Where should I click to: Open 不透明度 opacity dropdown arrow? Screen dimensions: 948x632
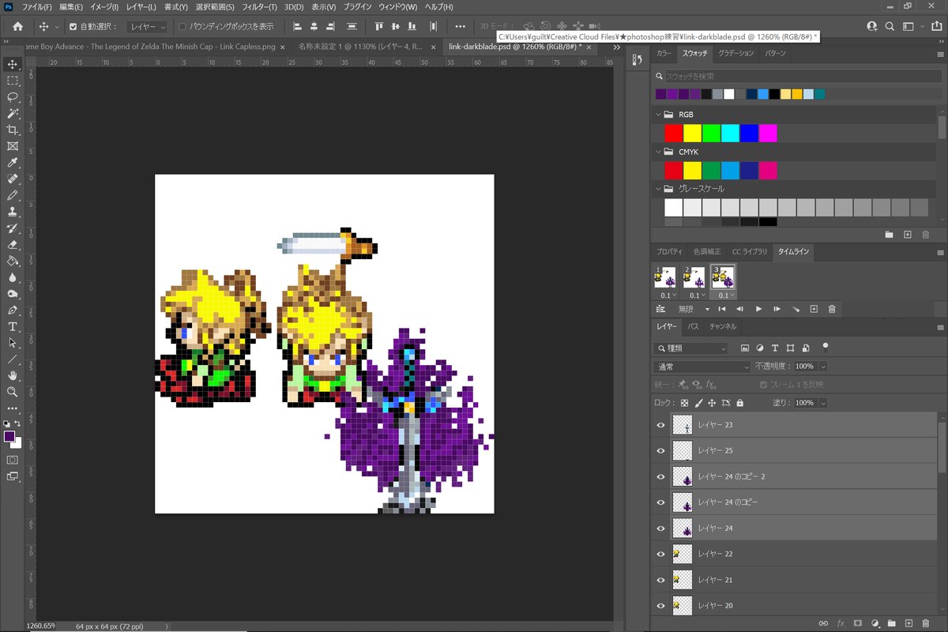click(823, 367)
